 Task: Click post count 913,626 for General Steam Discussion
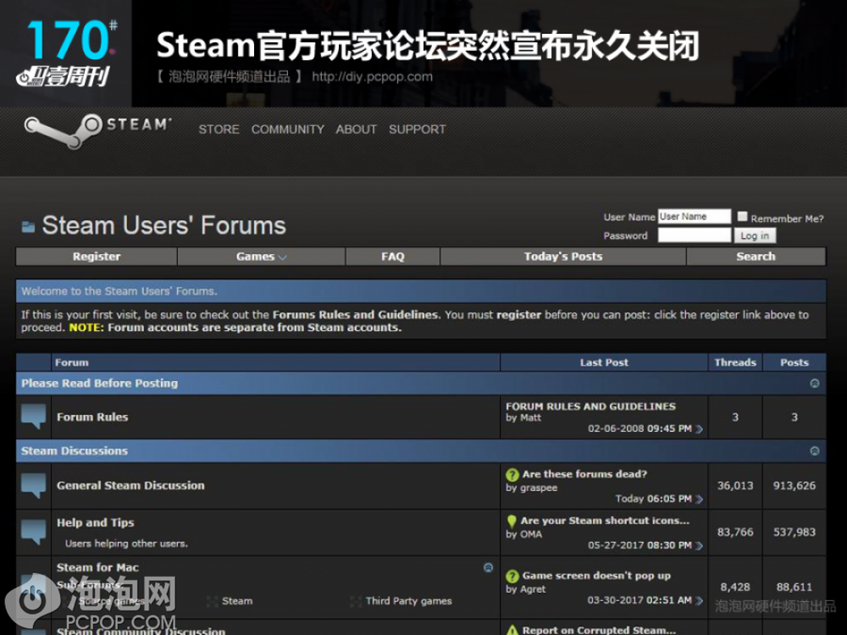(x=794, y=485)
